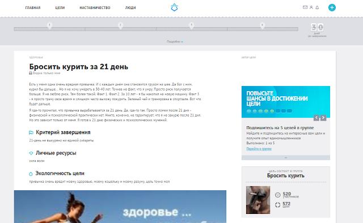Click the flag icon beside Критерий завершения
The height and width of the screenshot is (223, 363).
tap(31, 132)
